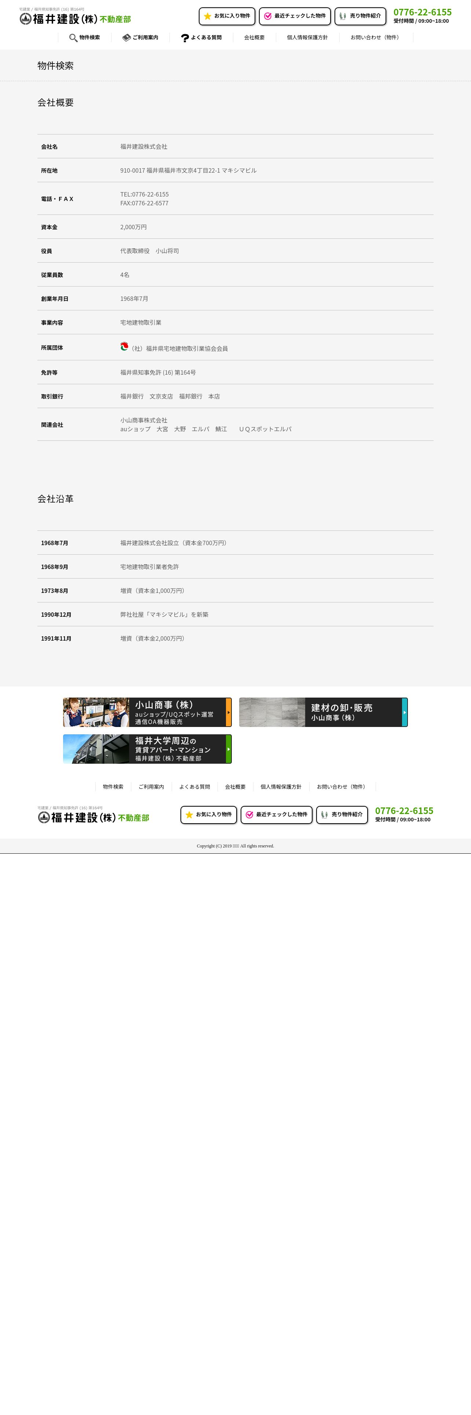Click star icon on footer お気に入り物件

pyautogui.click(x=189, y=815)
